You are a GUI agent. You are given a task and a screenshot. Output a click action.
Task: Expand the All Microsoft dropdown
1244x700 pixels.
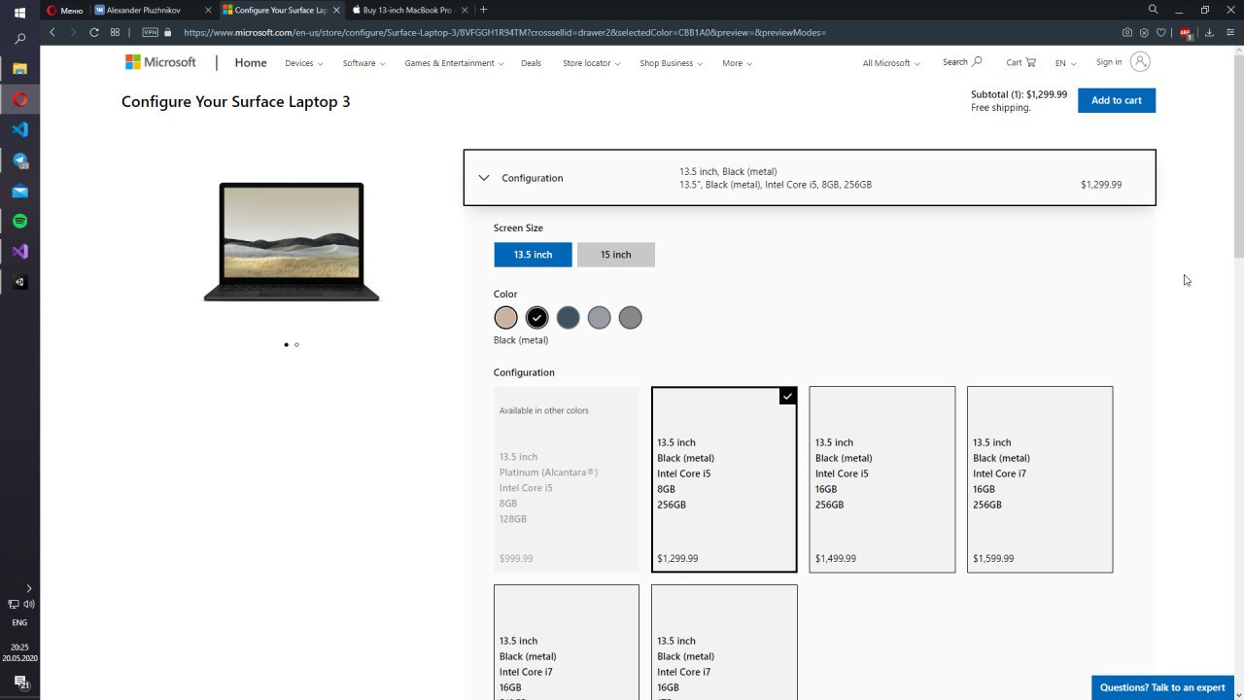[x=891, y=63]
